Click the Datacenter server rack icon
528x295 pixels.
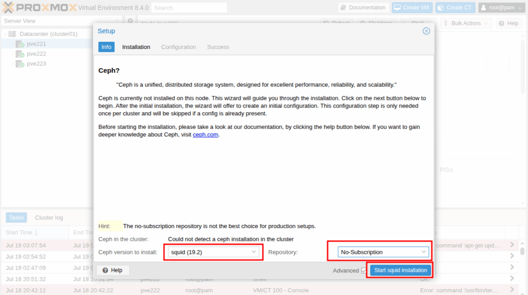tap(12, 34)
